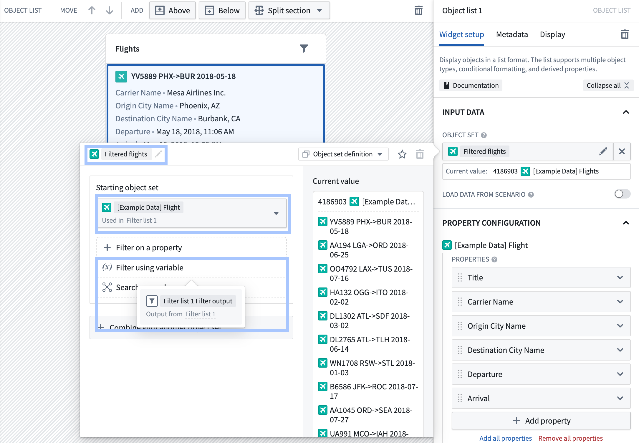Click the filter icon on Filter list 1 output

coord(152,301)
